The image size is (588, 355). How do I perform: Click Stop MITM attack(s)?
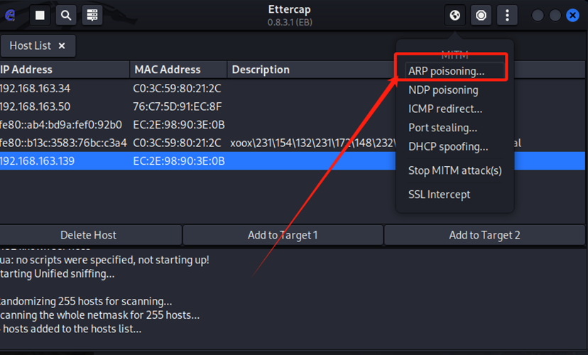455,170
